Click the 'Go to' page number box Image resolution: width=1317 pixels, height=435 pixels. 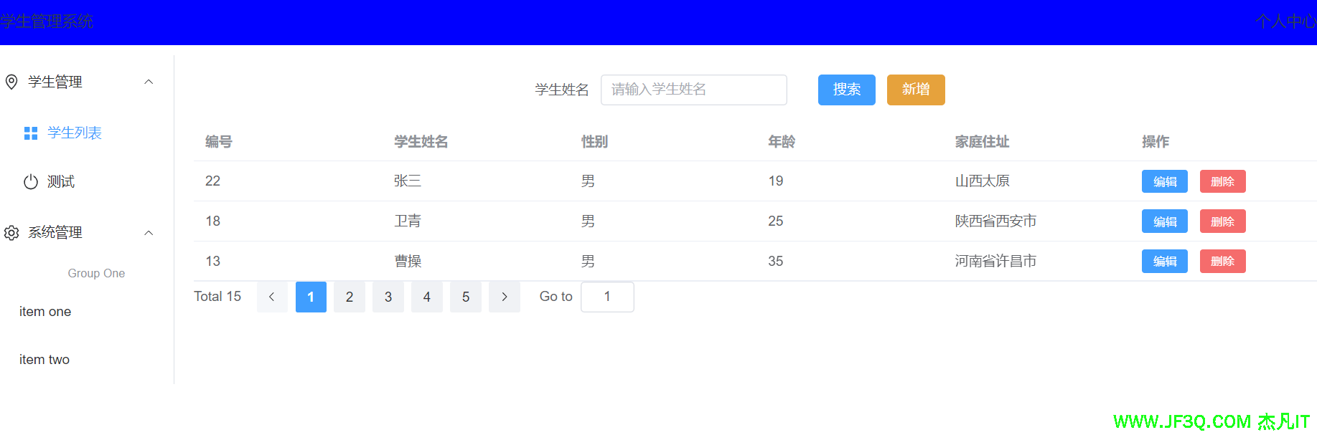[x=607, y=297]
